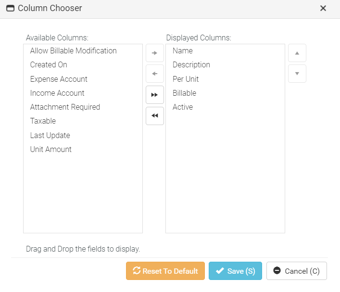340x292 pixels.
Task: Click the move all right double arrow
Action: click(x=154, y=95)
